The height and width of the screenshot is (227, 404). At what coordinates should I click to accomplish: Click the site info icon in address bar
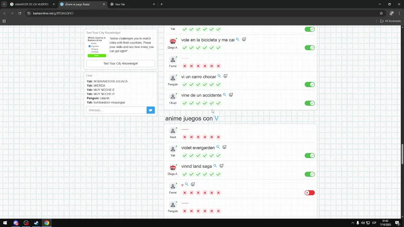coord(29,13)
